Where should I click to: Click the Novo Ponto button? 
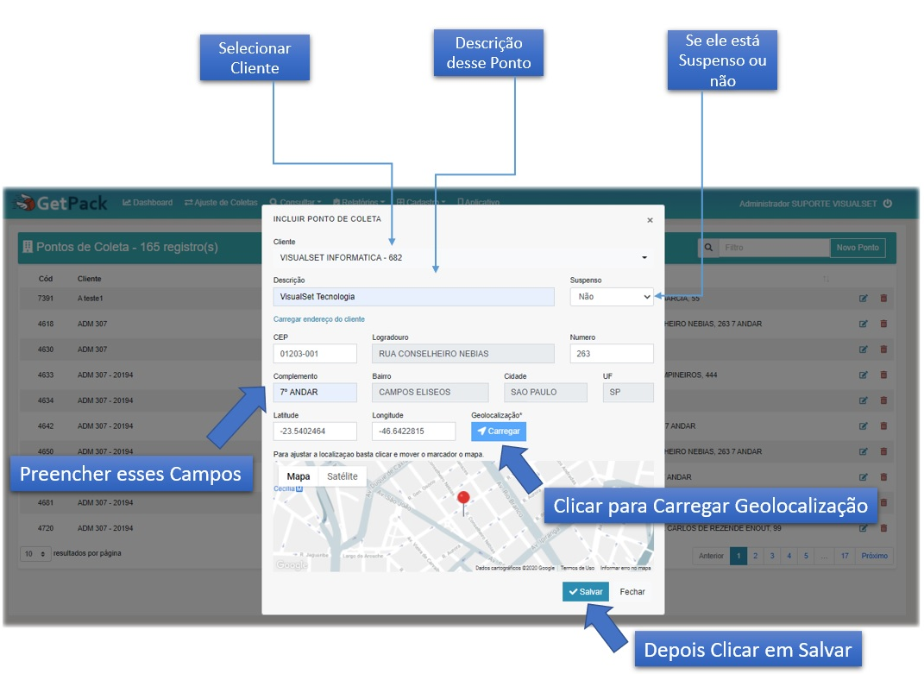[858, 248]
